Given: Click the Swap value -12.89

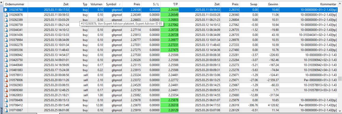Looking at the screenshot, I should click(x=254, y=95).
